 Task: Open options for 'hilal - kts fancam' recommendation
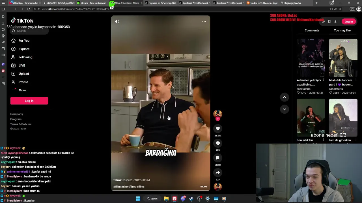[356, 80]
